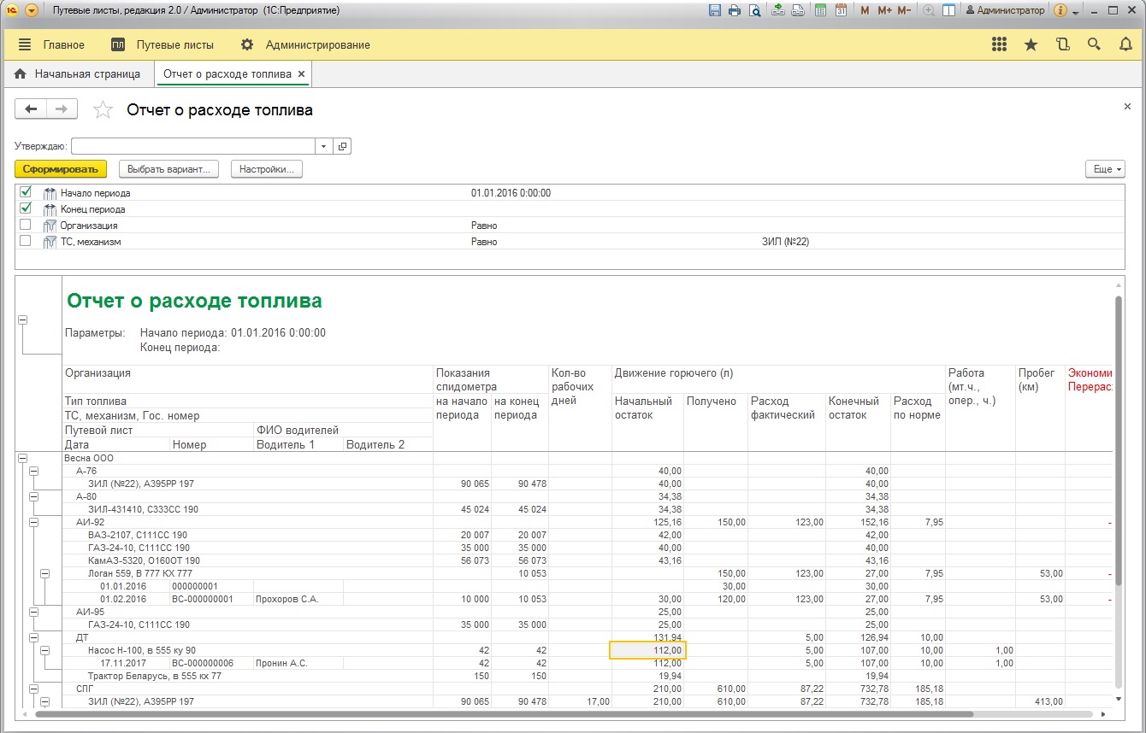Enable the ТС, механизм filter checkbox
1146x733 pixels.
tap(25, 241)
